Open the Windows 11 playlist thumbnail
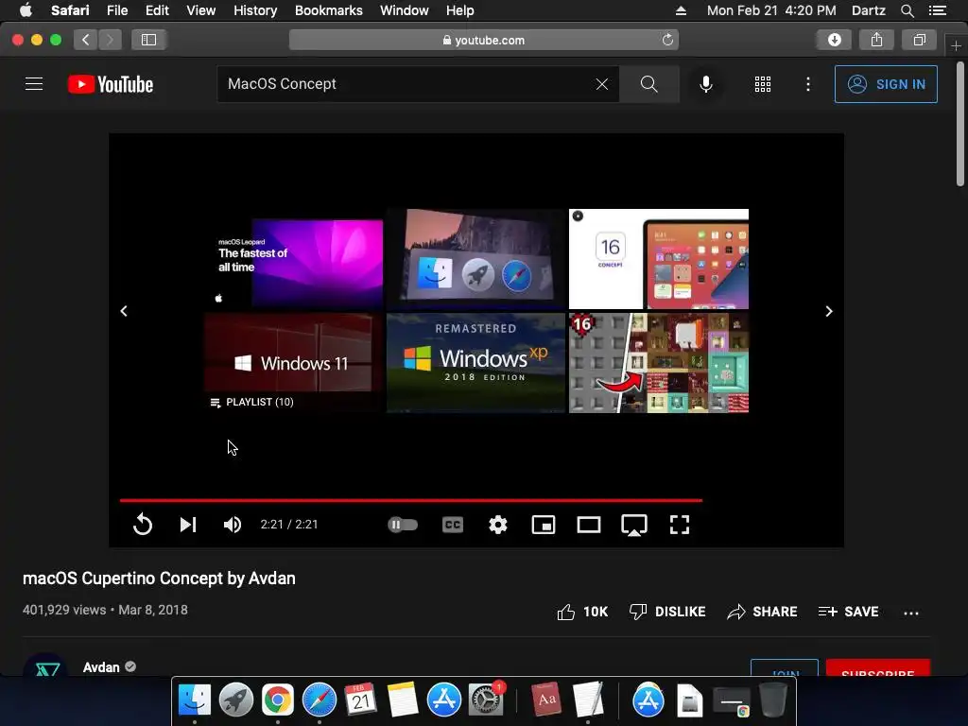This screenshot has height=726, width=968. point(294,362)
